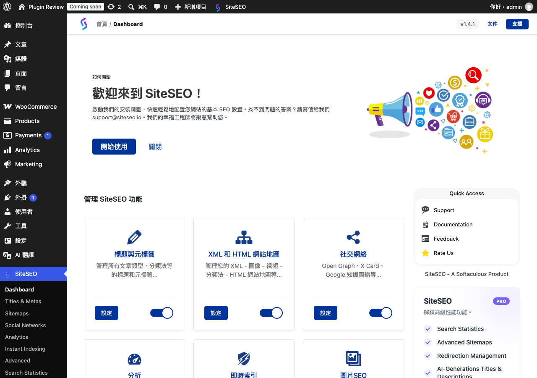This screenshot has width=537, height=378.
Task: Click the SiteSEO logo in admin bar
Action: tap(218, 7)
